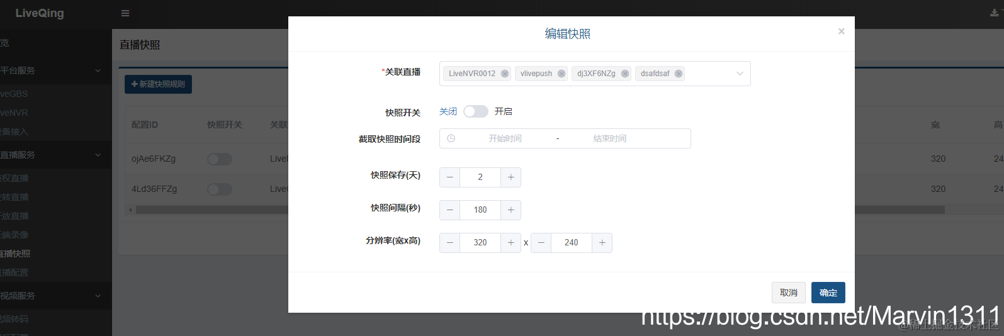This screenshot has width=1004, height=336.
Task: Edit the width value 320
Action: pyautogui.click(x=480, y=243)
